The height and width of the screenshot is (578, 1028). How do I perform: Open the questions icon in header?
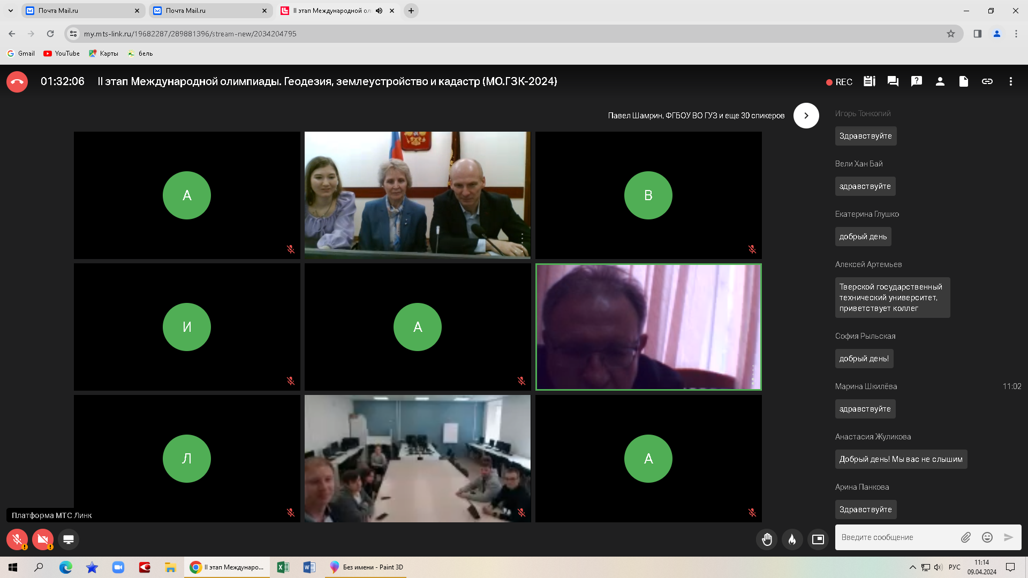(917, 81)
